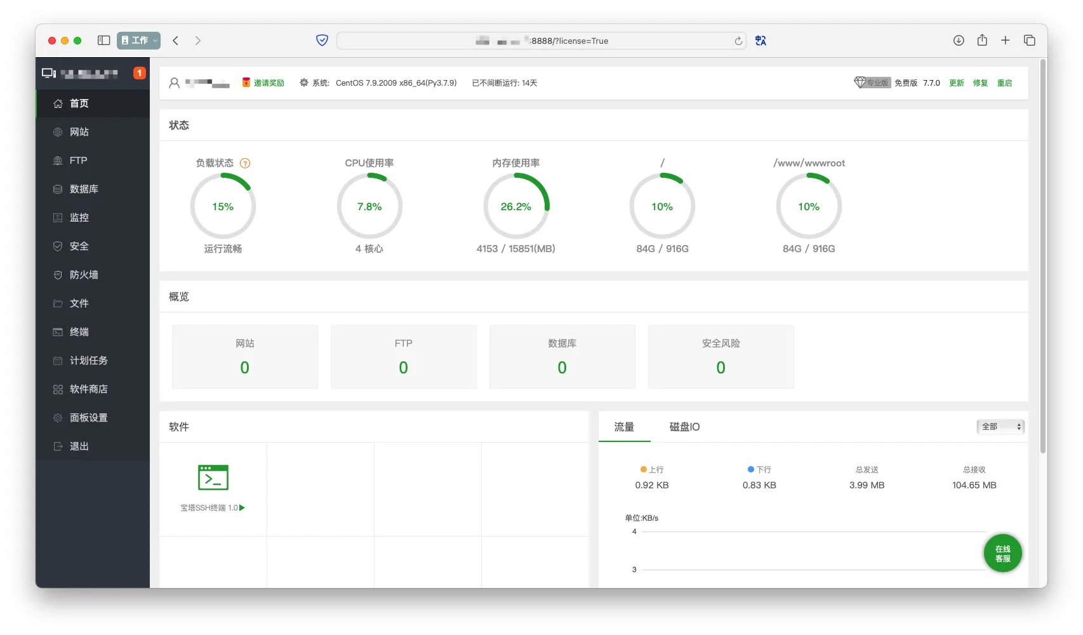1083x635 pixels.
Task: Open Safari downloads icon
Action: coord(959,41)
